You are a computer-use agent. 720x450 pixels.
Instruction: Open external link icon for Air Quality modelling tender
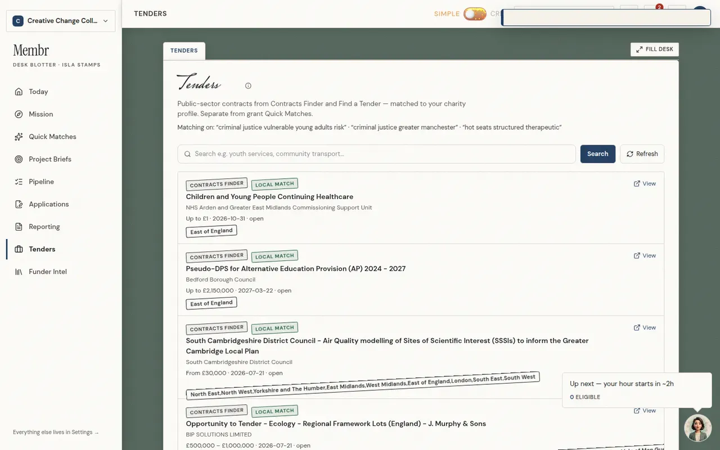[637, 327]
